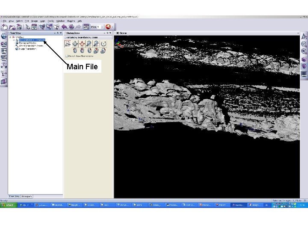Click the crosshair magnifier icon in right toolbar
The width and height of the screenshot is (308, 231).
click(304, 44)
